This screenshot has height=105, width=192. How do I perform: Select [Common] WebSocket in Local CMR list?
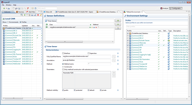[22, 64]
